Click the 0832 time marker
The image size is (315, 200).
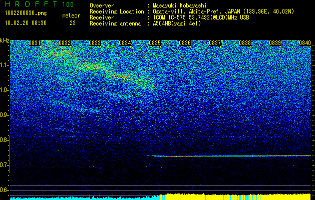pyautogui.click(x=65, y=43)
